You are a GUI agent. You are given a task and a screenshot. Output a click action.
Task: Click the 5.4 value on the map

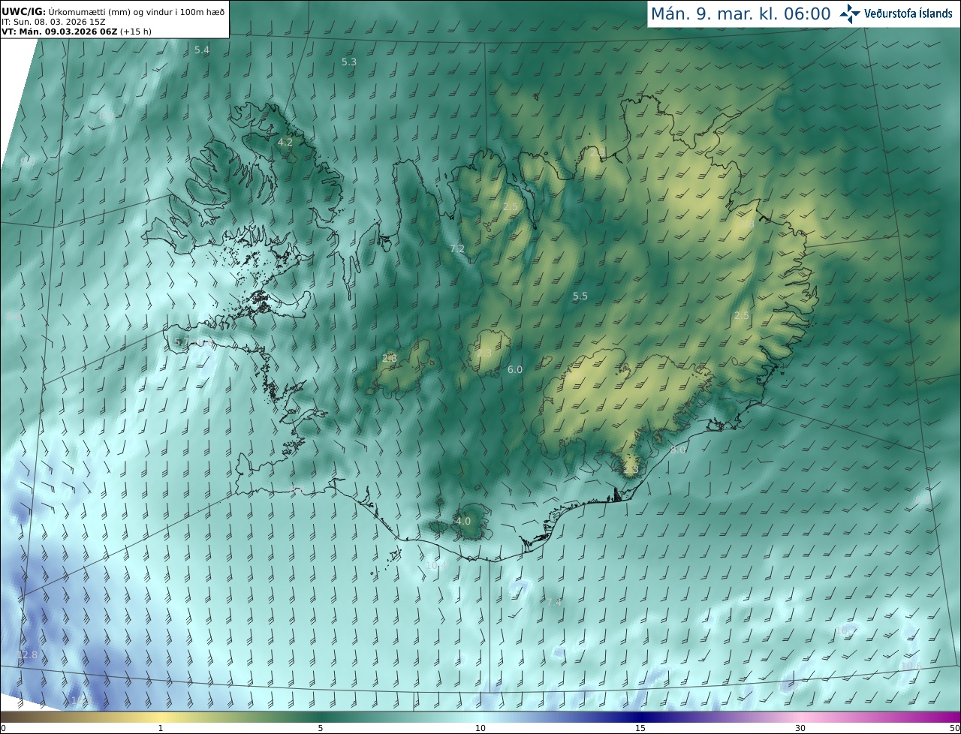click(x=202, y=50)
